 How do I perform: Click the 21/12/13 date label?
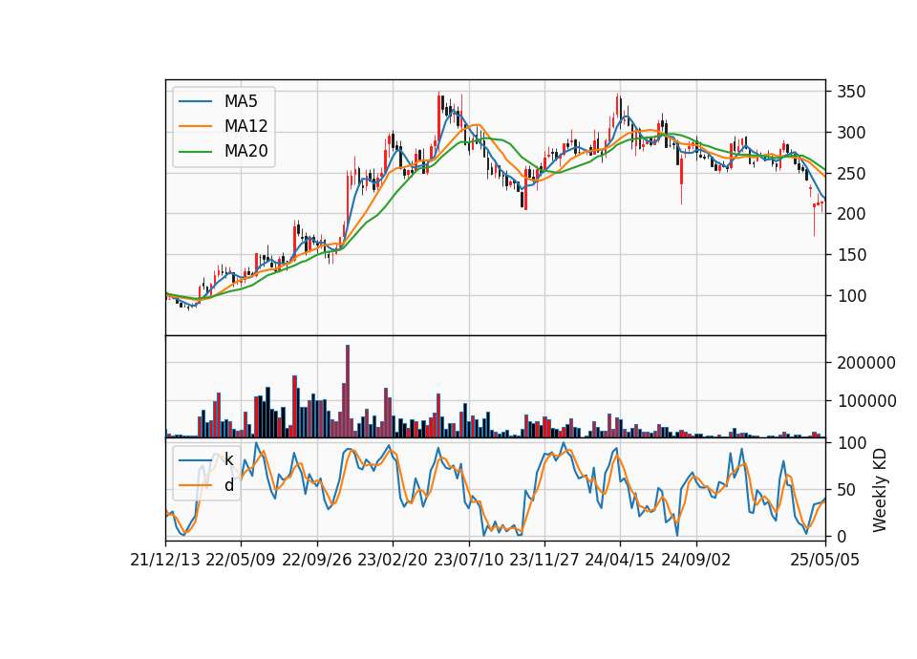(x=165, y=561)
